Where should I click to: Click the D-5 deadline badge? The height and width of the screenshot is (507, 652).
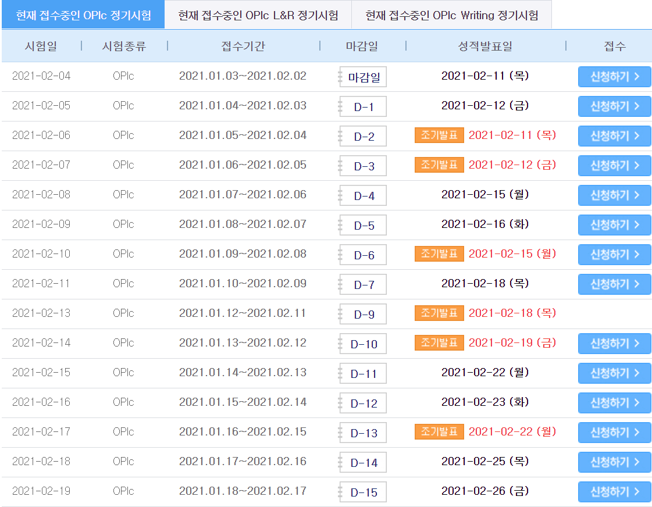tap(363, 225)
